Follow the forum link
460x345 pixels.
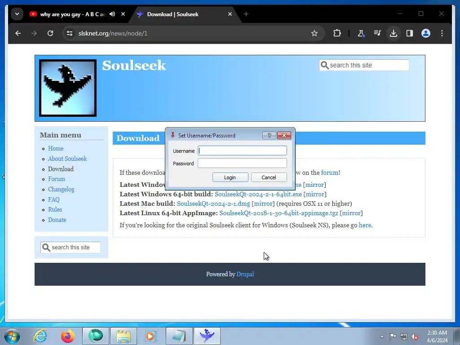point(330,172)
